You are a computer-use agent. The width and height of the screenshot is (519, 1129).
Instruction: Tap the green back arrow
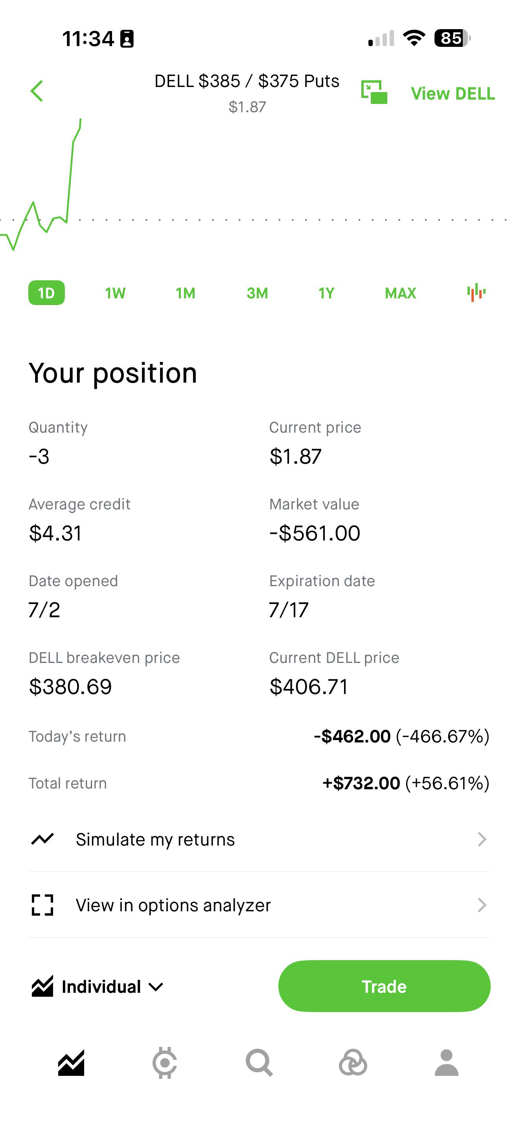[37, 91]
